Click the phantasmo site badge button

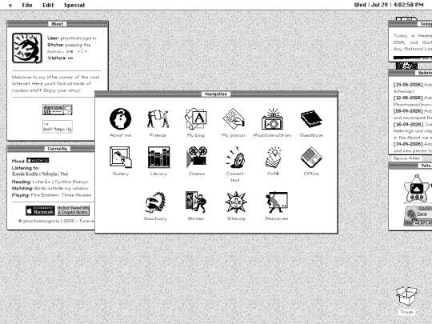point(58,110)
